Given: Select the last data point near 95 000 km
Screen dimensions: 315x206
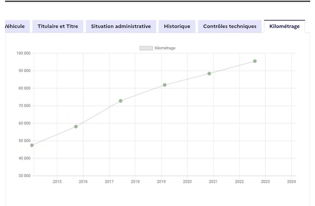Looking at the screenshot, I should click(x=255, y=61).
